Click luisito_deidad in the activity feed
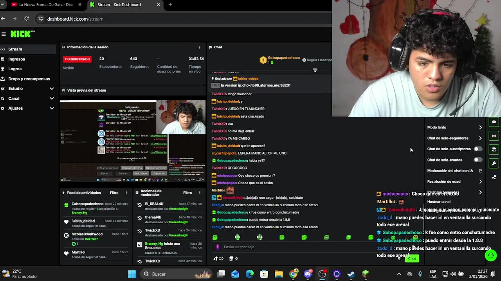This screenshot has width=501, height=281. 83,221
